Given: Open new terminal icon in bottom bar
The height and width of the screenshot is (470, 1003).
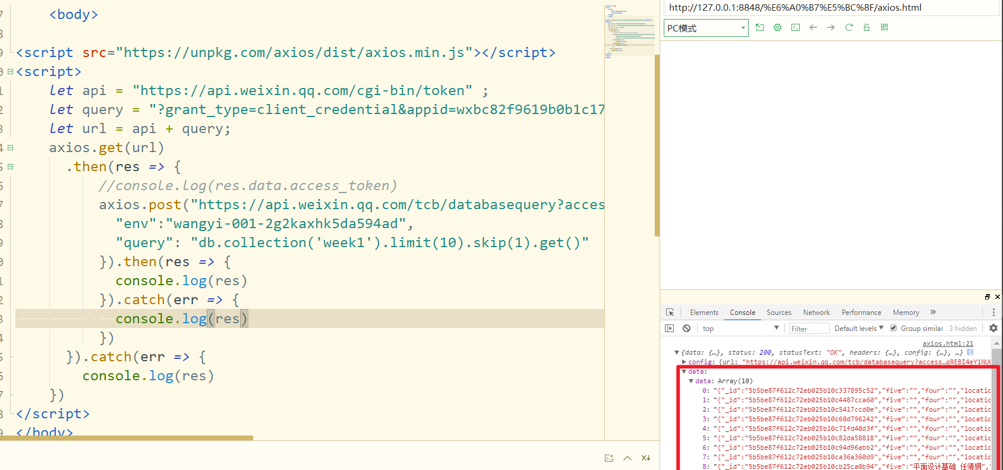Looking at the screenshot, I should click(609, 458).
